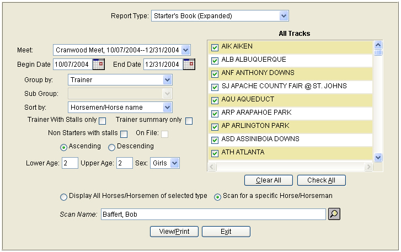Viewport: 401px width, 252px height.
Task: Click the horizontal scroll right arrow
Action: [368, 167]
